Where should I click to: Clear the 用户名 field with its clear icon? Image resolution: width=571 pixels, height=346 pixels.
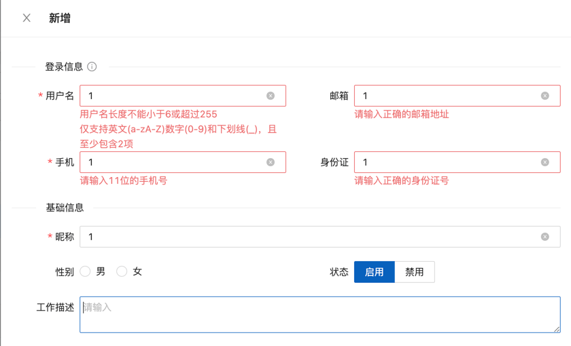click(271, 96)
